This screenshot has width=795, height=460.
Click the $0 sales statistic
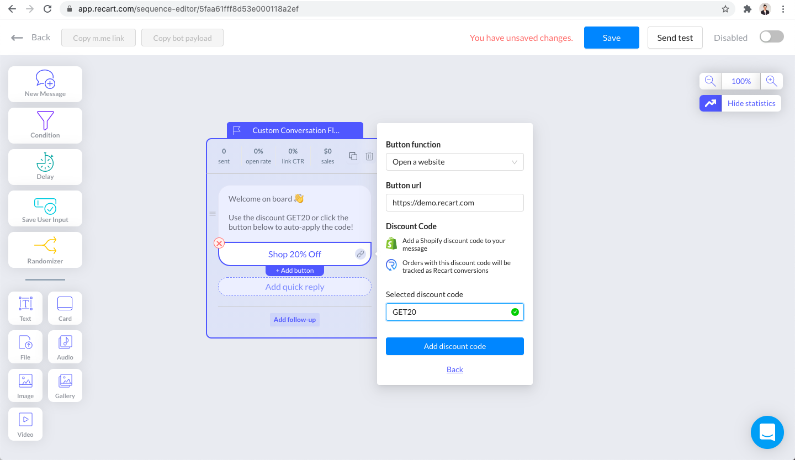[328, 156]
